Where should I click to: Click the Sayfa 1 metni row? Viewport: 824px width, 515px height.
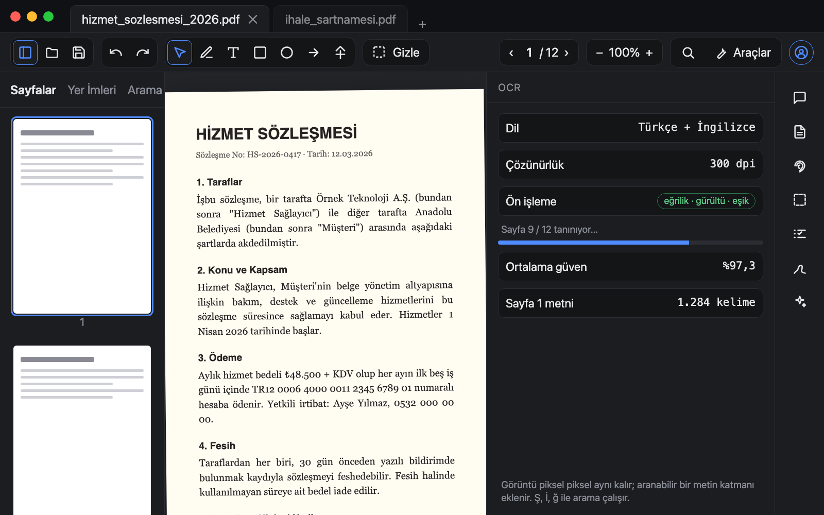click(x=630, y=303)
